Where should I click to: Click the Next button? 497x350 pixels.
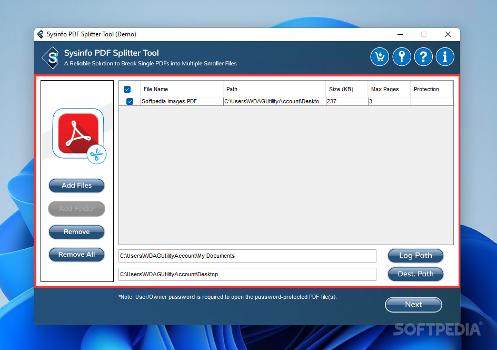click(x=413, y=305)
